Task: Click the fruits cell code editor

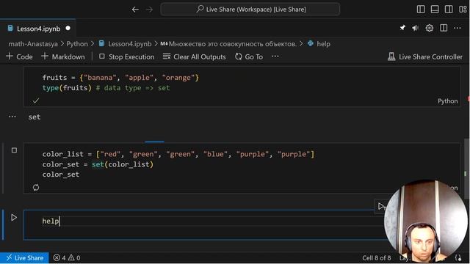Action: pos(242,83)
